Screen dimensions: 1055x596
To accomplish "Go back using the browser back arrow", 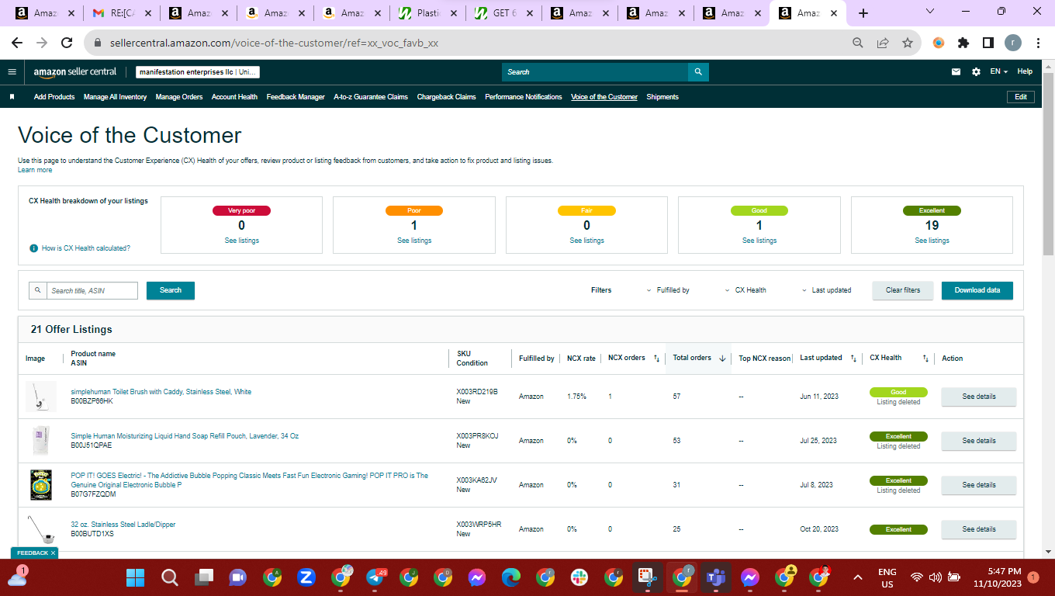I will tap(17, 43).
